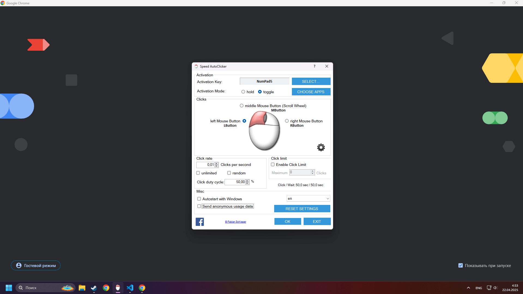The width and height of the screenshot is (523, 294).
Task: Open Steam from the taskbar
Action: point(94,288)
